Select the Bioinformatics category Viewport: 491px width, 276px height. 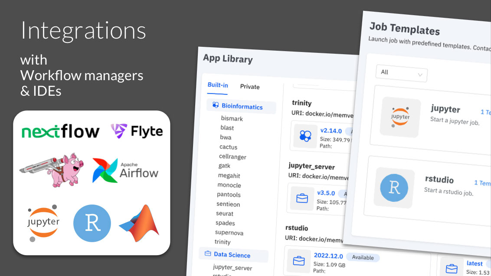(x=241, y=106)
